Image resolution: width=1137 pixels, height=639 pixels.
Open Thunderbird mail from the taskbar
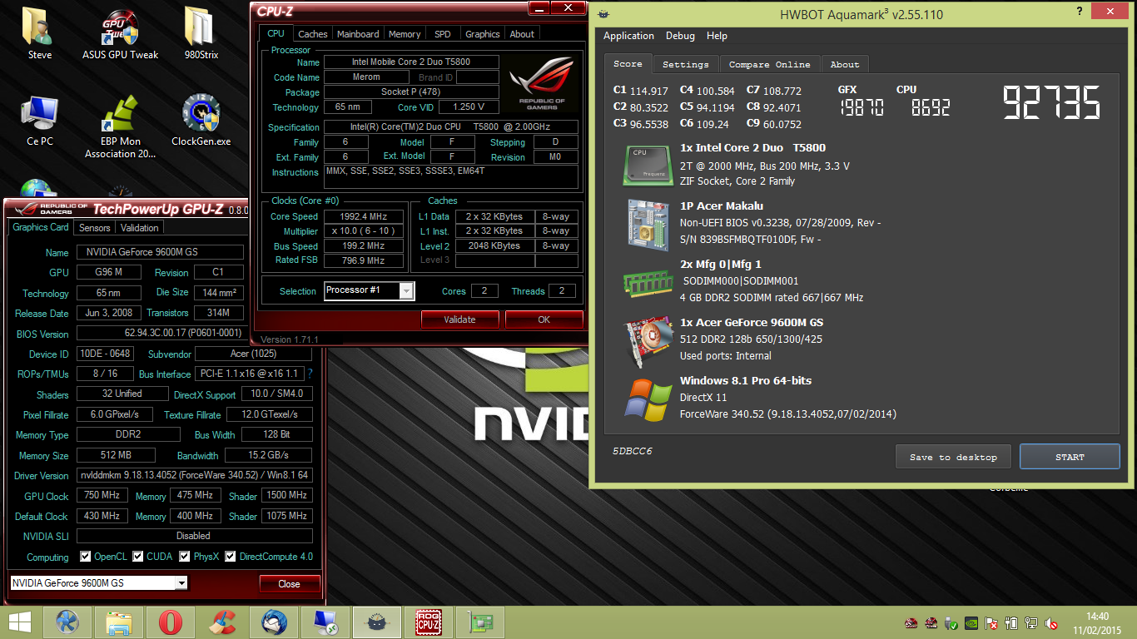click(x=273, y=622)
